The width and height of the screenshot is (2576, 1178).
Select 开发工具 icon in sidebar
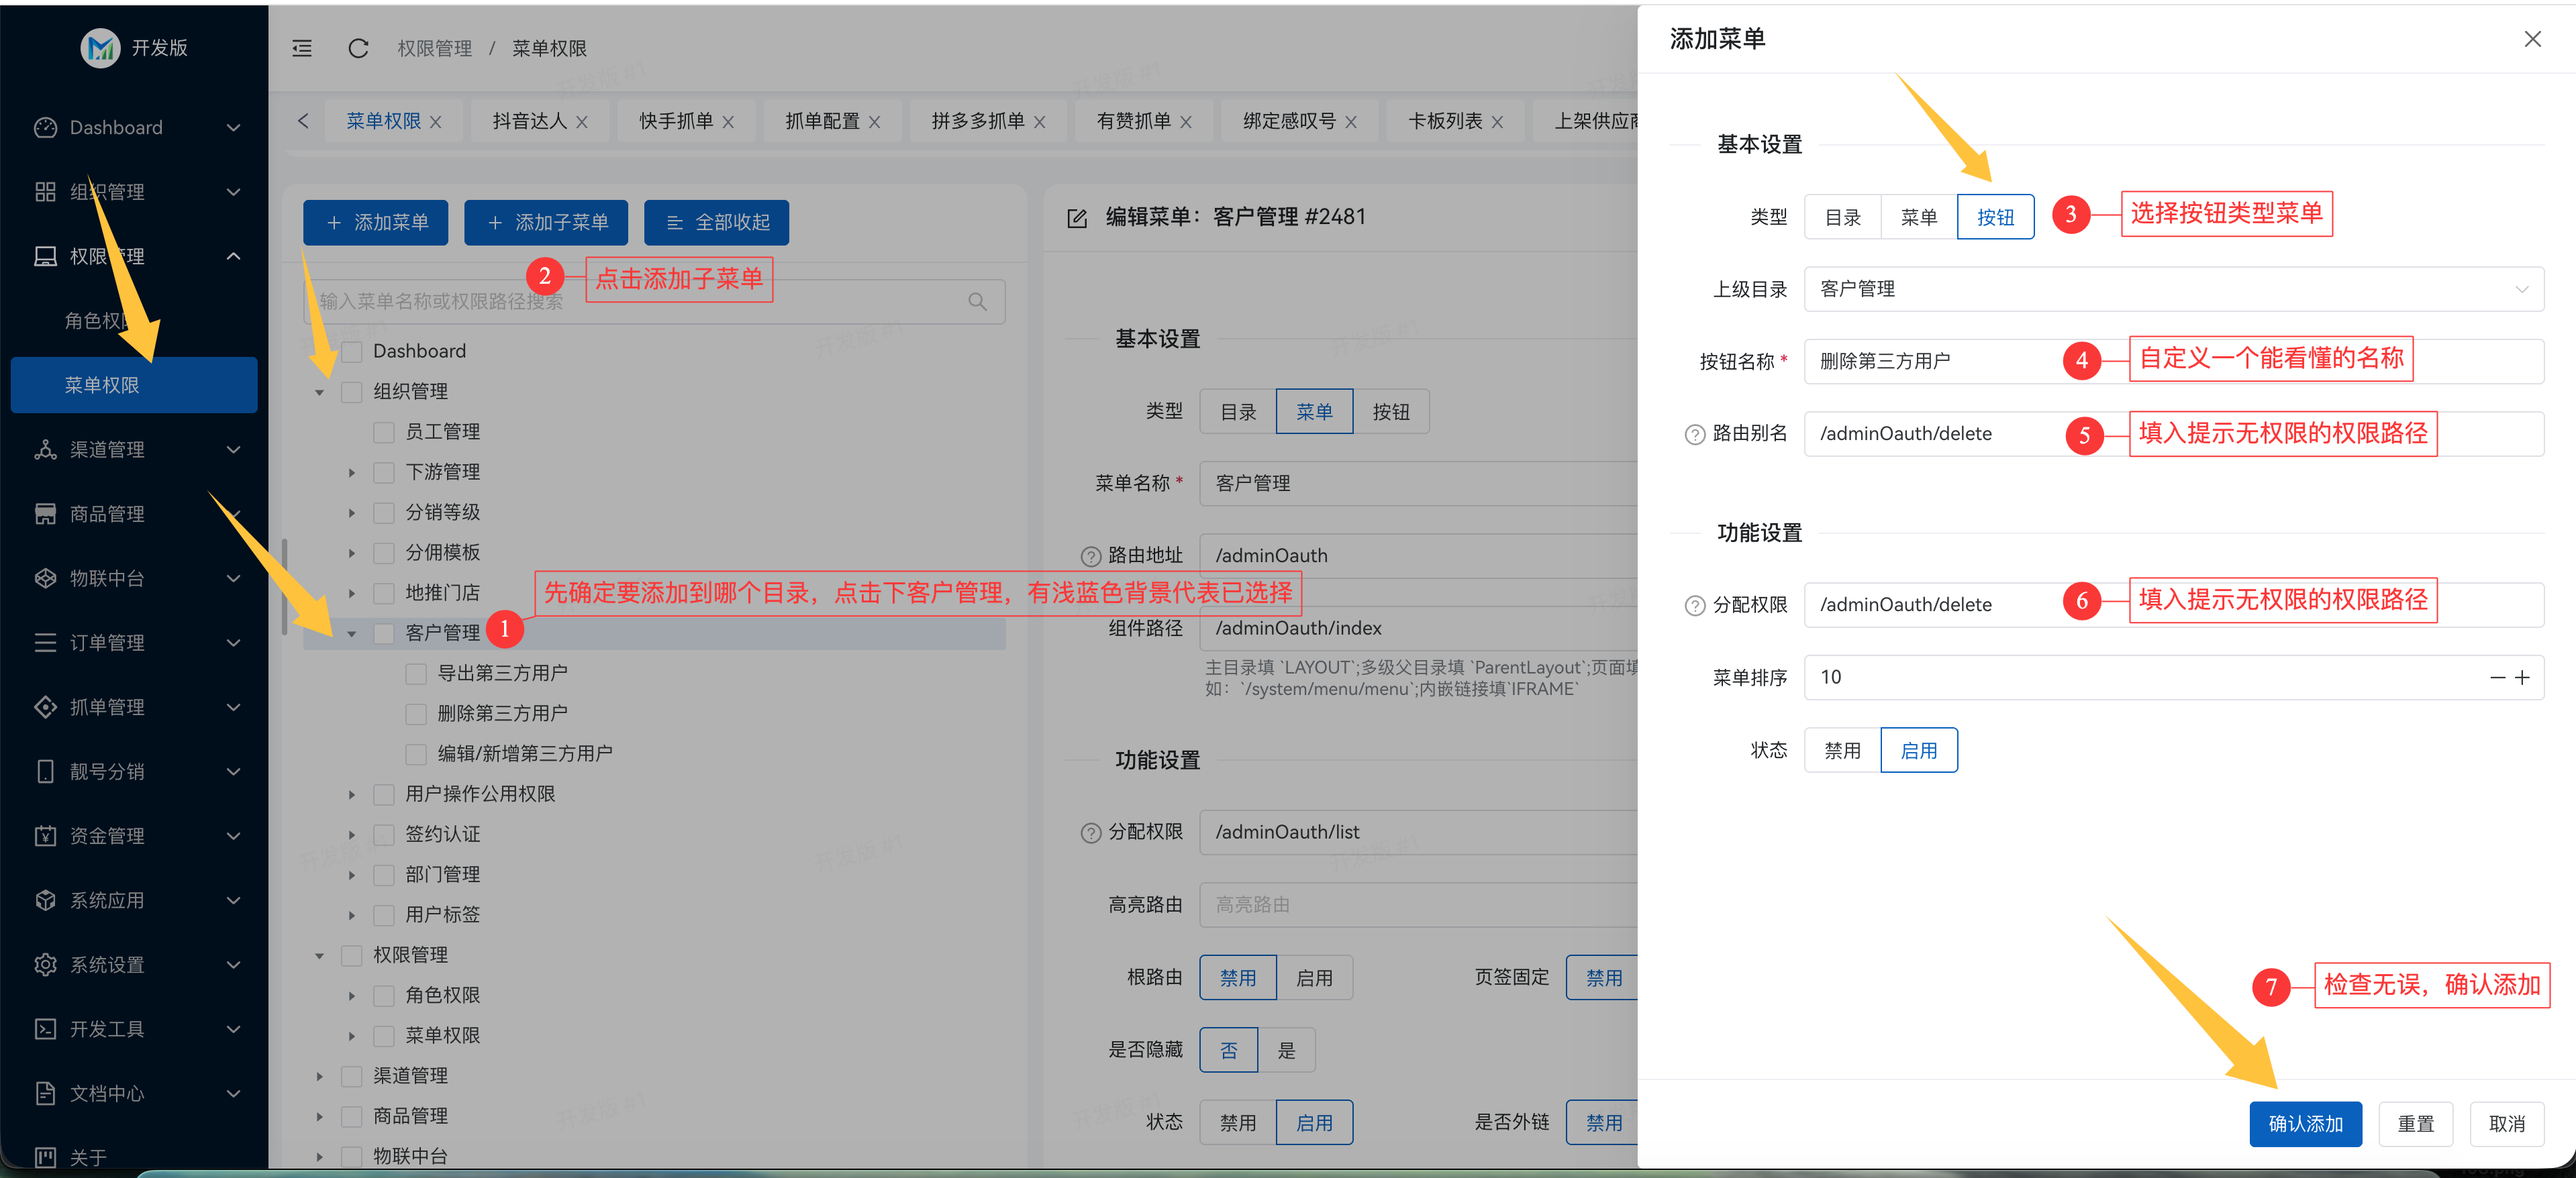(46, 1028)
